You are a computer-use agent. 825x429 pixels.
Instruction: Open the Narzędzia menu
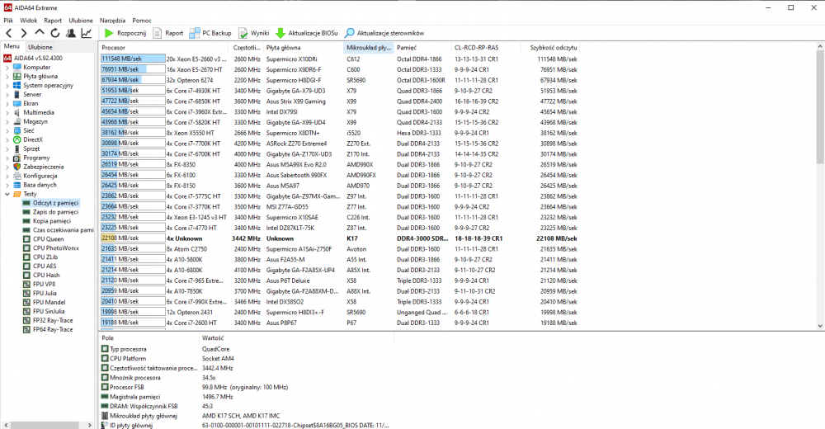click(x=113, y=19)
